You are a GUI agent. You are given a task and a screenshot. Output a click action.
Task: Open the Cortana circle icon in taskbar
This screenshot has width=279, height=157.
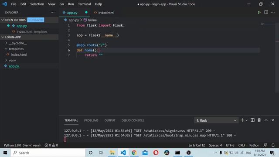coord(91,153)
